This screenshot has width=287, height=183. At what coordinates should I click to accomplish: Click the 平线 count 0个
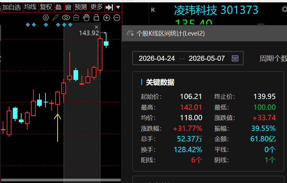coord(270,150)
